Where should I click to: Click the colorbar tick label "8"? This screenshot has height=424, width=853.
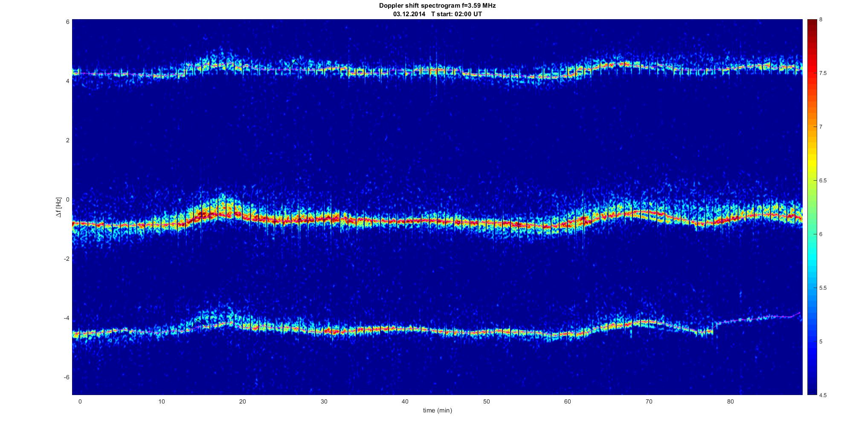[x=821, y=20]
